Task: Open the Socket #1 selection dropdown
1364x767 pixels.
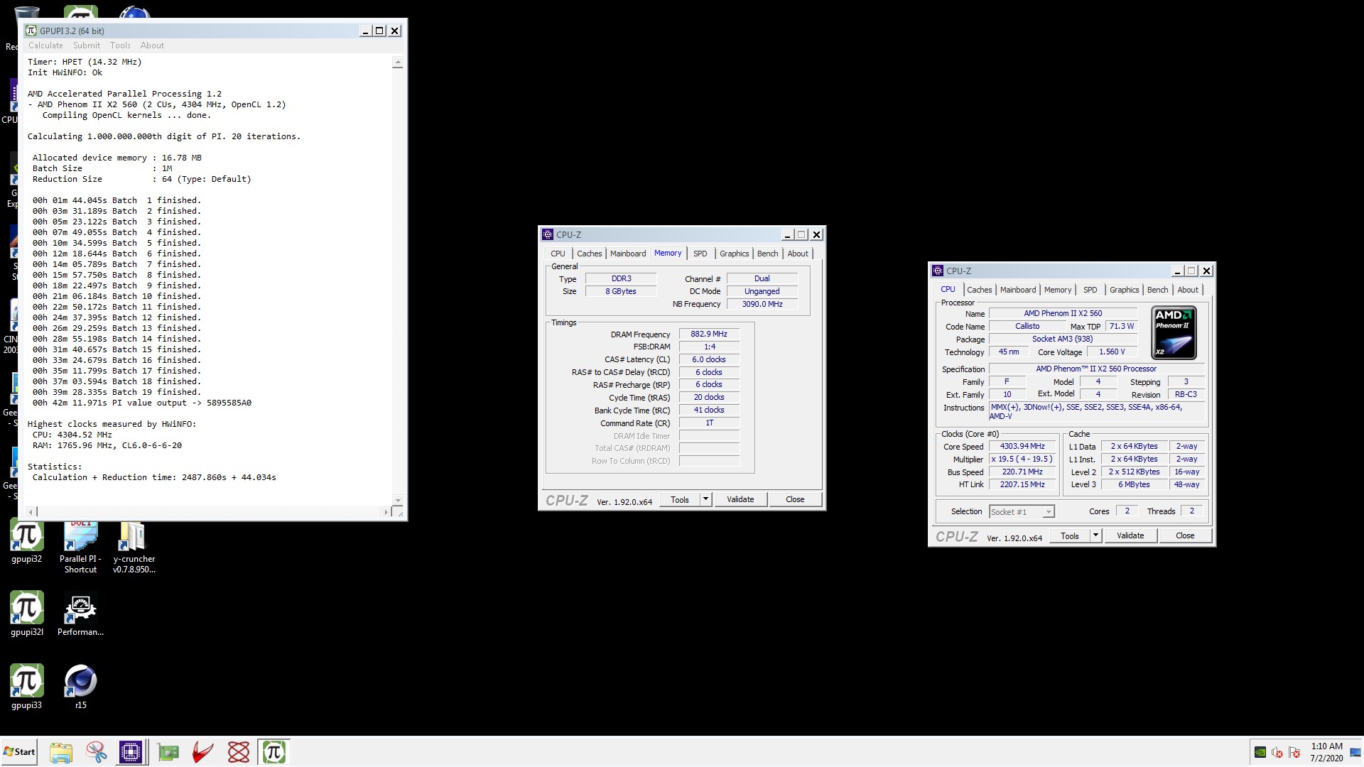Action: [1022, 511]
